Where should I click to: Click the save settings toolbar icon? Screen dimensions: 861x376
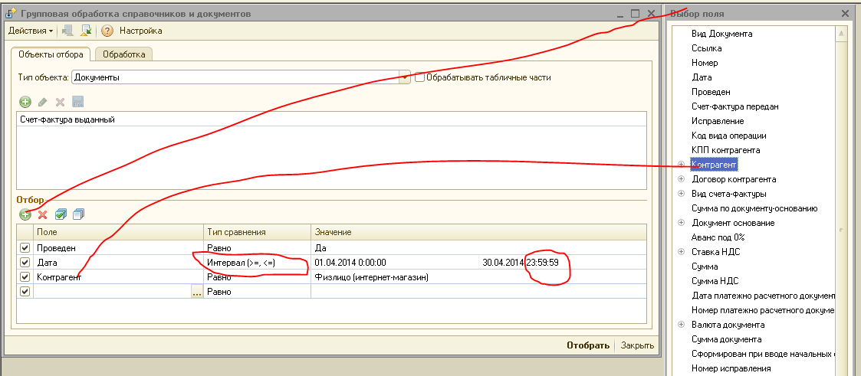(x=86, y=31)
